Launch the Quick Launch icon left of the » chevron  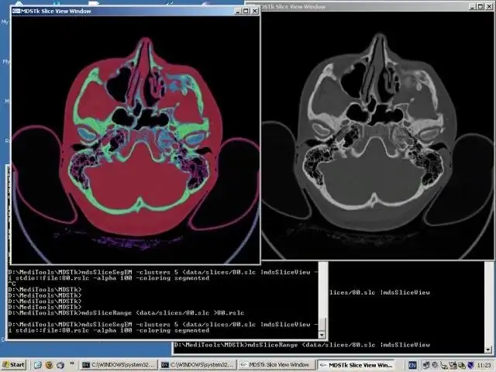coord(60,365)
